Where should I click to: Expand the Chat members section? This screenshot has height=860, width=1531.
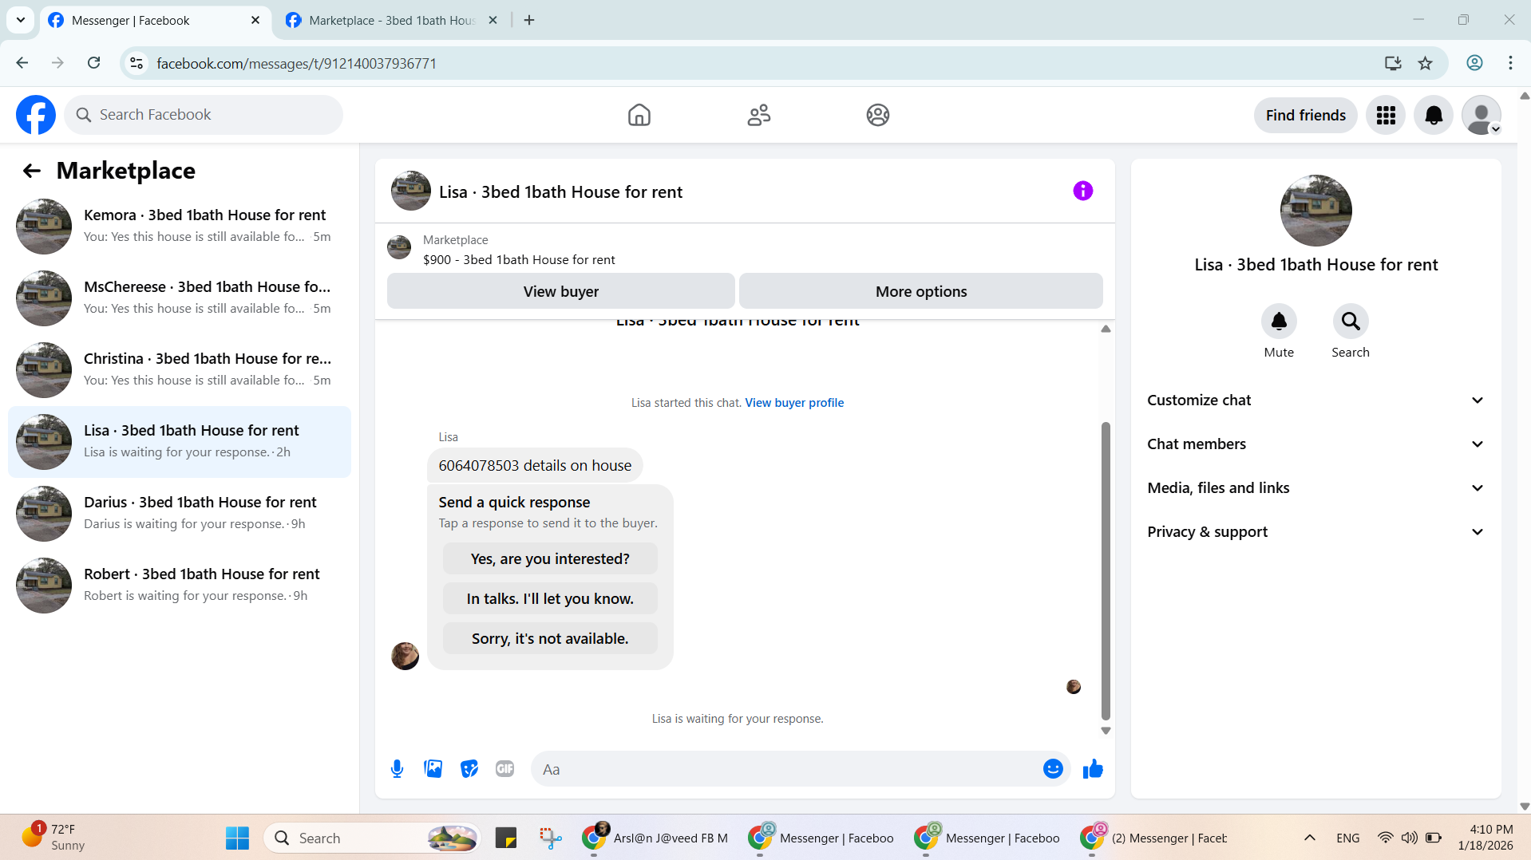(1315, 444)
